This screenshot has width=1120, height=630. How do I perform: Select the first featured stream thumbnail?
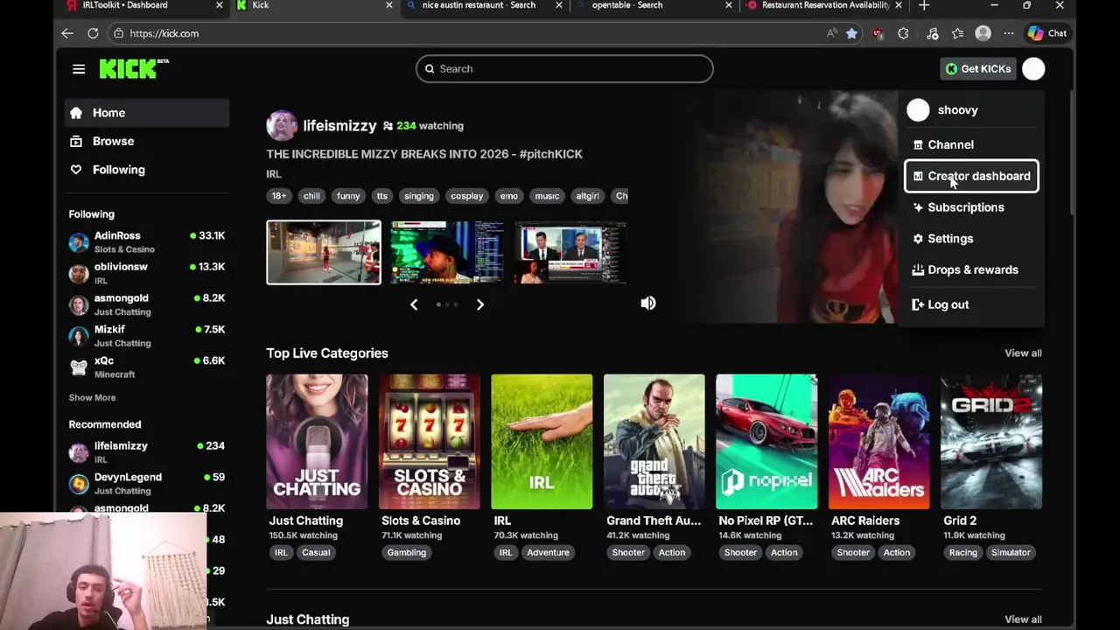coord(324,253)
